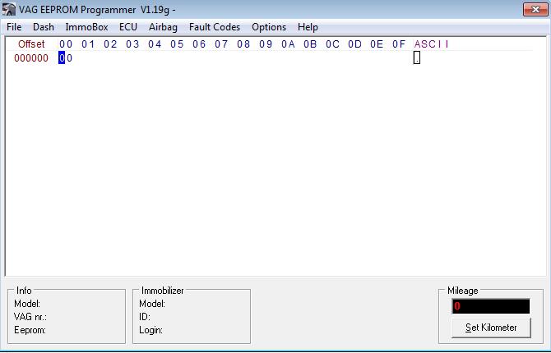Open the Dash menu

pyautogui.click(x=44, y=27)
